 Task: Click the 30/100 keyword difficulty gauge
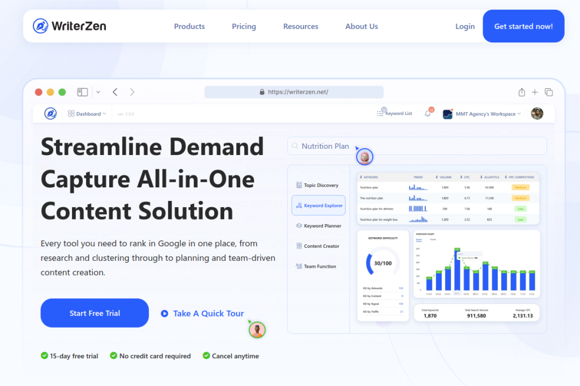coord(383,263)
